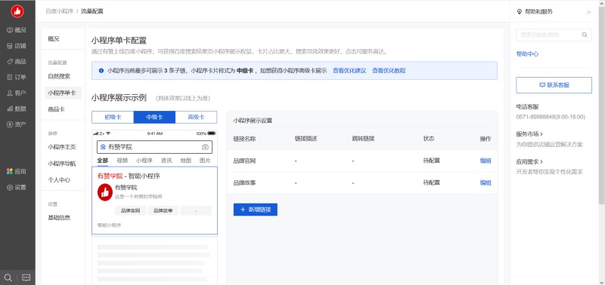Select the 视频 tab in the phone preview
The height and width of the screenshot is (285, 605).
pos(123,161)
